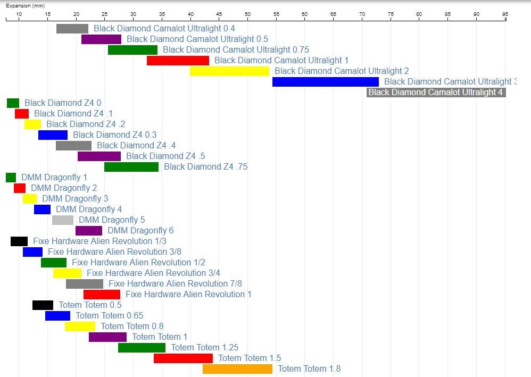Viewport: 531px width, 377px height.
Task: Select the Fixe Hardware Alien Revolution 1/2 label
Action: click(138, 263)
